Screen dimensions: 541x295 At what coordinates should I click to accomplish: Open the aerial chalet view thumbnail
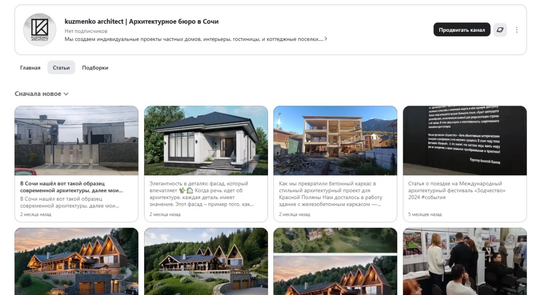(335, 261)
